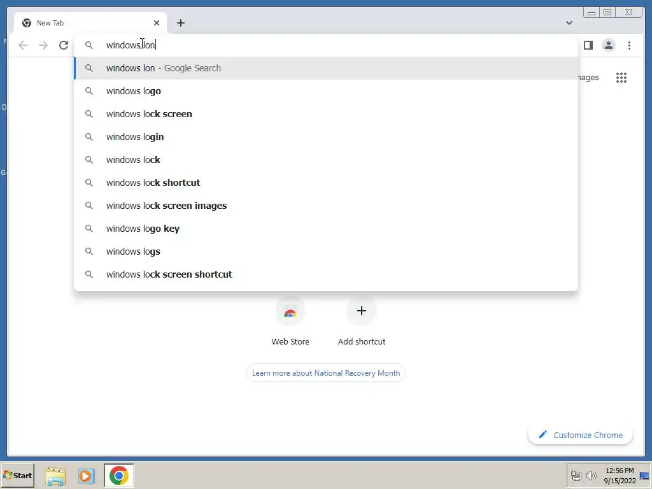The image size is (652, 489).
Task: Click the browser back arrow
Action: [x=23, y=45]
